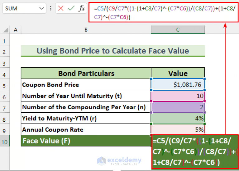This screenshot has width=239, height=171.
Task: Select row 8 header
Action: pos(5,119)
